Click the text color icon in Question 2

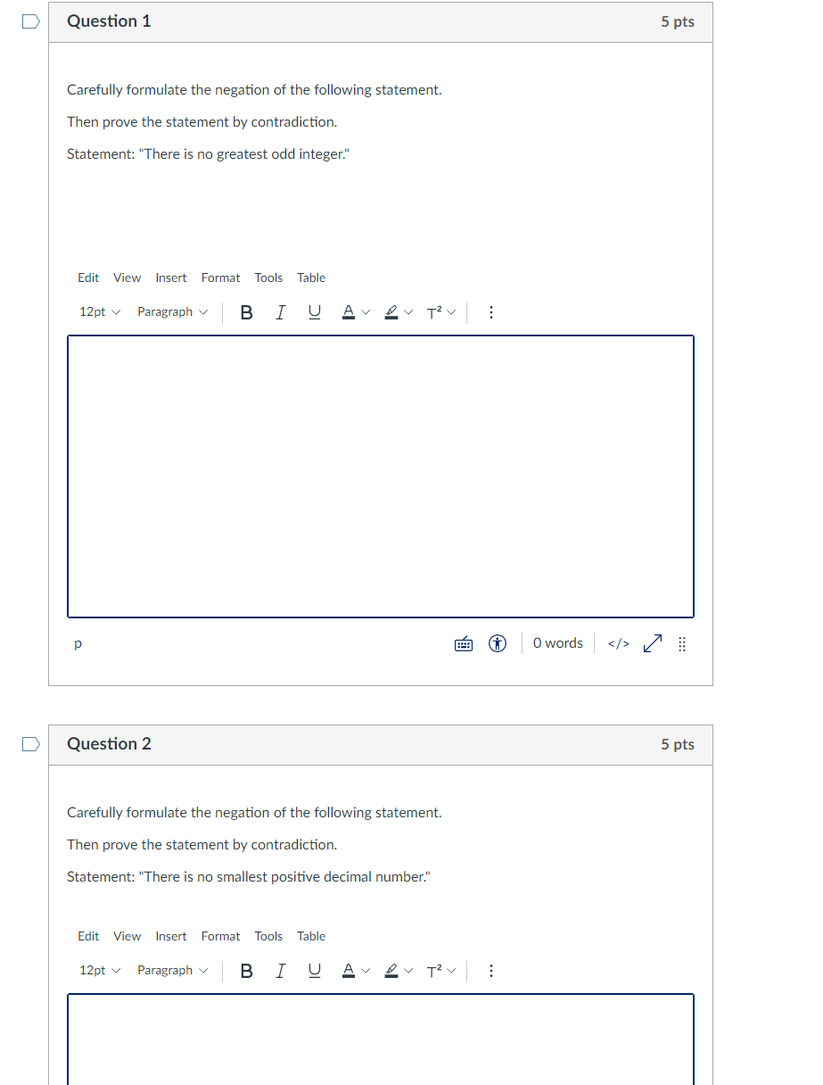pos(349,971)
